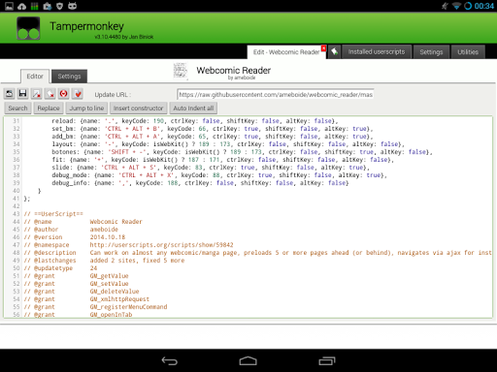Click the new script icon next to the edit tab
Viewport: 497px width, 372px height.
click(335, 51)
